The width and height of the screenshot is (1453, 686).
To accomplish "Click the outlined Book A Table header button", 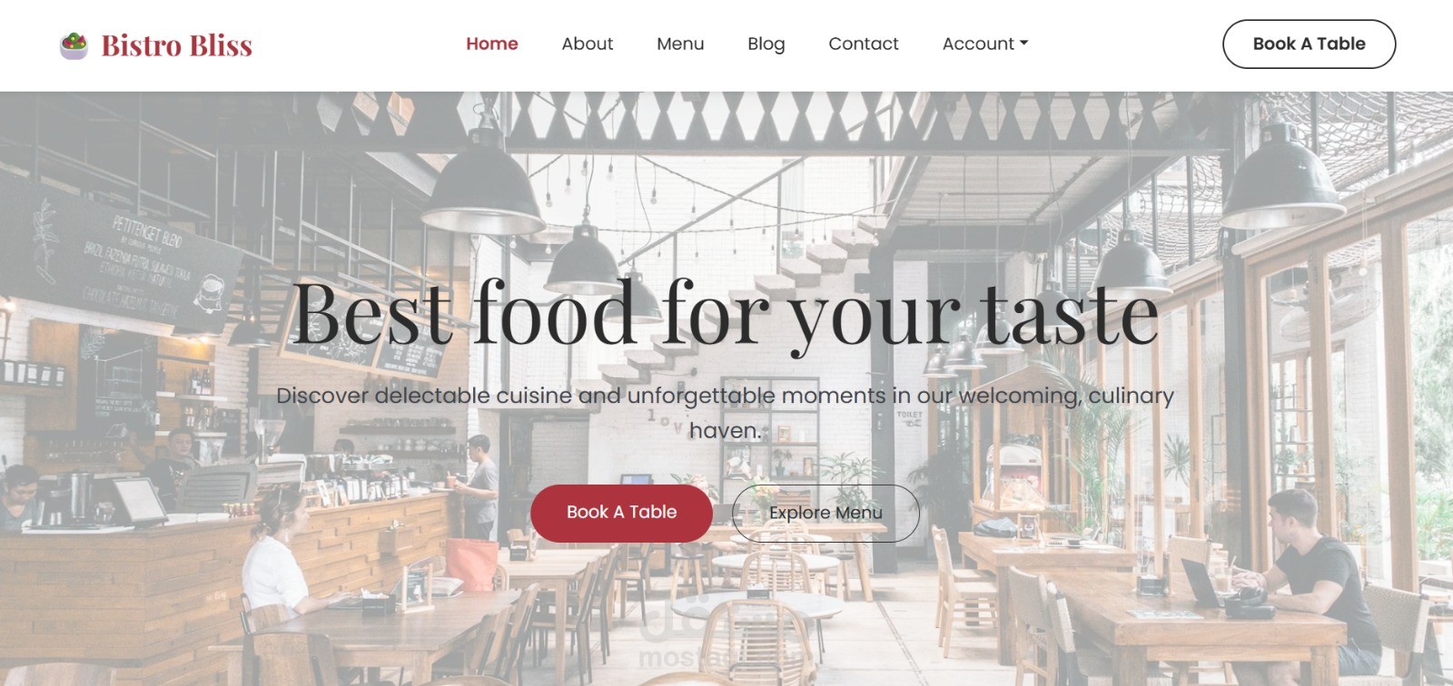I will [1309, 44].
